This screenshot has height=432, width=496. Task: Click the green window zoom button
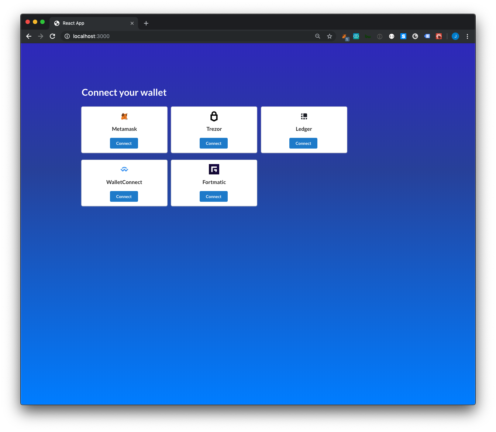click(x=42, y=22)
